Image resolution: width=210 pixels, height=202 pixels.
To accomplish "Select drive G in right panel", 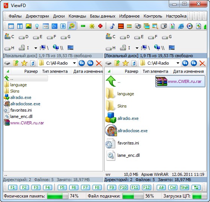I will point(167,37).
